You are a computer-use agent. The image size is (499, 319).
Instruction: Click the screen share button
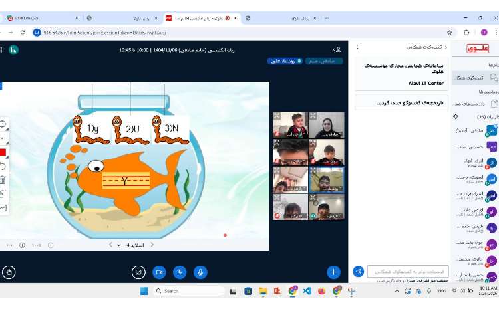tap(138, 272)
